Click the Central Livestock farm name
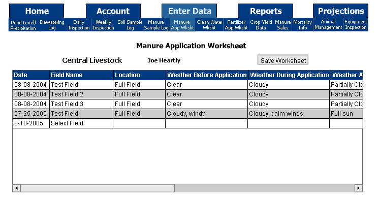 coord(92,60)
